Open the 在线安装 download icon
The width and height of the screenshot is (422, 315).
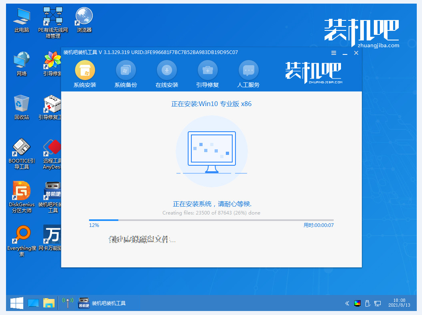click(166, 71)
